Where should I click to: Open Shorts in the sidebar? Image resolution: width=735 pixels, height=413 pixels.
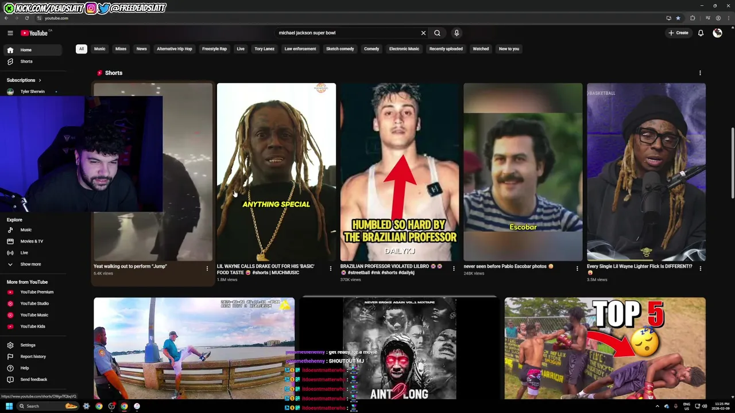click(33, 61)
